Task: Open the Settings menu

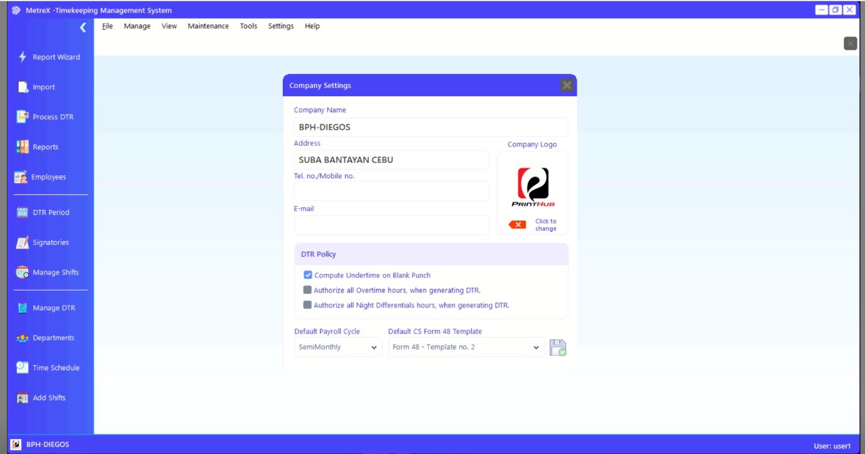Action: (x=281, y=25)
